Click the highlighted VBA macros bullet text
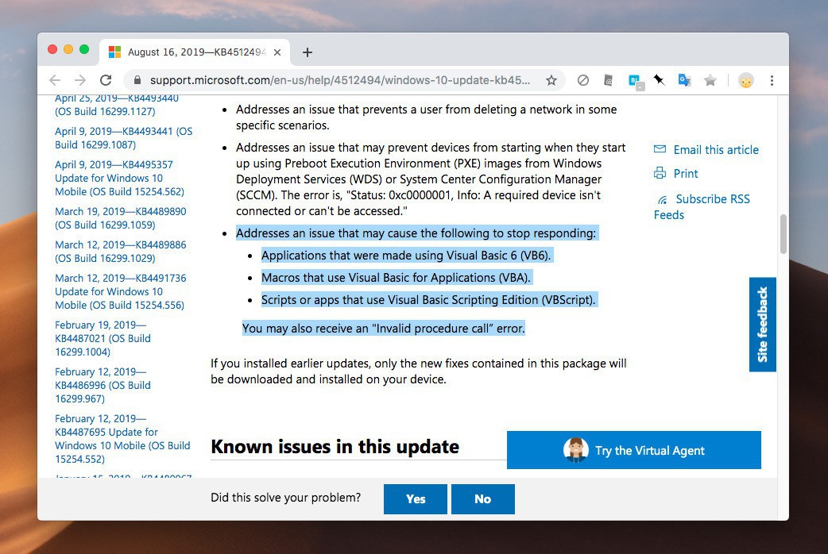Viewport: 828px width, 554px height. coord(397,278)
